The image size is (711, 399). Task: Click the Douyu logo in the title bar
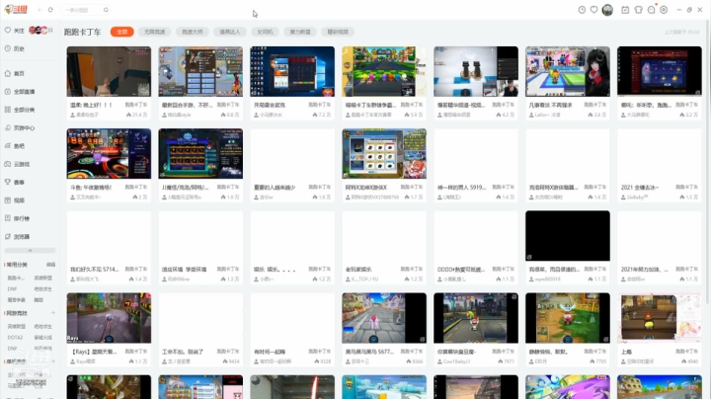pos(16,9)
